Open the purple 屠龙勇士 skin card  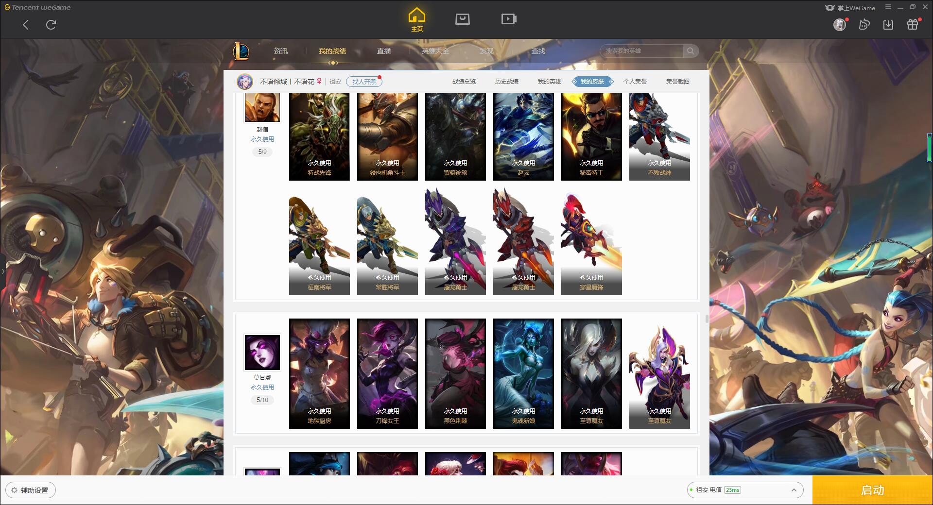point(455,241)
